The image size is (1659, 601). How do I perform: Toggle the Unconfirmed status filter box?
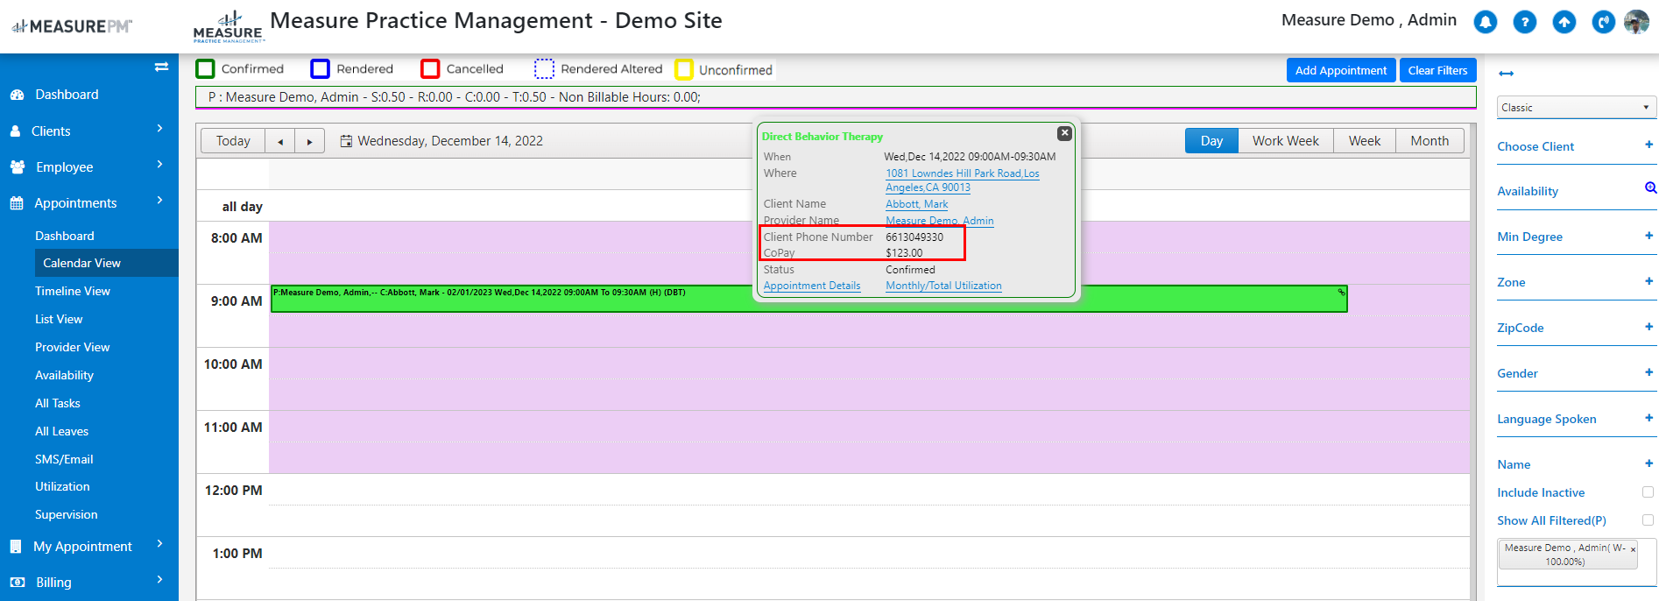pyautogui.click(x=684, y=69)
